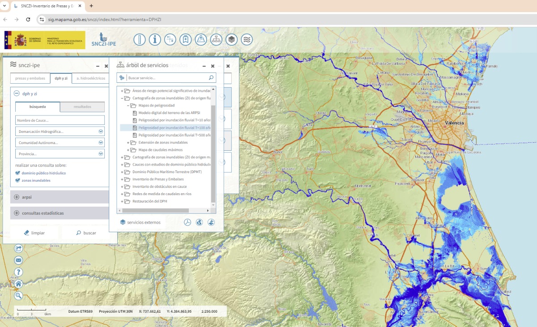Image resolution: width=537 pixels, height=327 pixels.
Task: Click the help question mark icon
Action: [18, 272]
